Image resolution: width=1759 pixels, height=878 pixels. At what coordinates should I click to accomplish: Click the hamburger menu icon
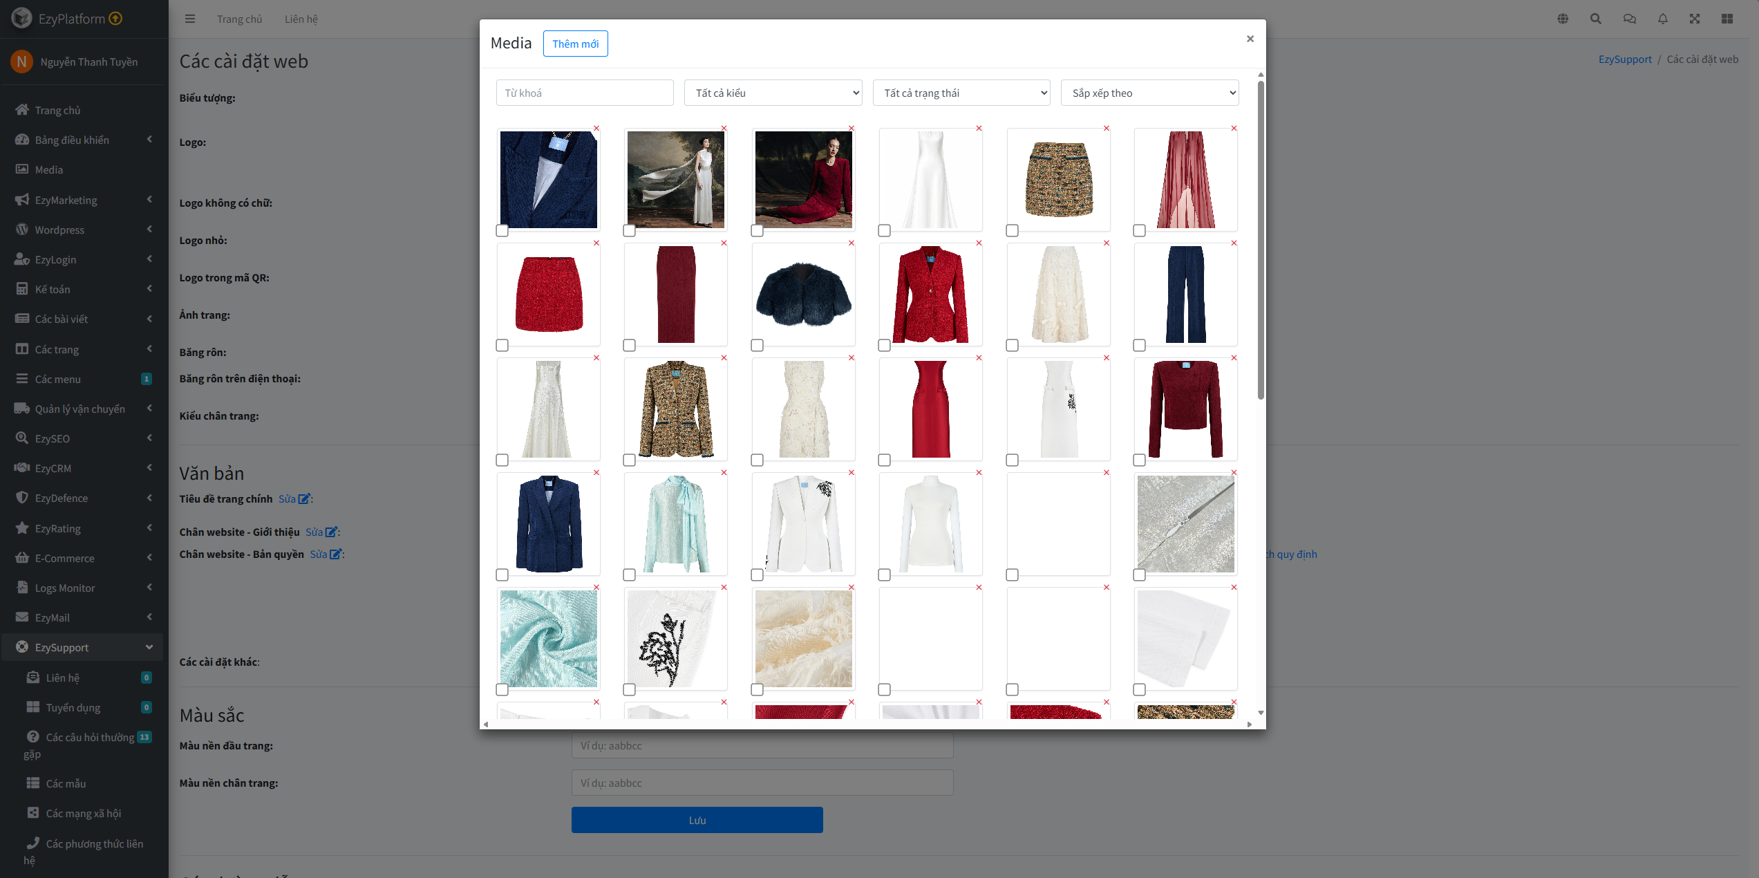190,19
